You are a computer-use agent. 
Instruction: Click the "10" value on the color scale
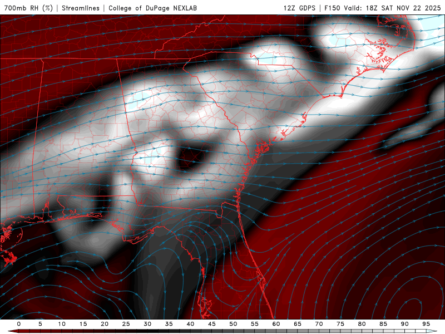(62, 324)
